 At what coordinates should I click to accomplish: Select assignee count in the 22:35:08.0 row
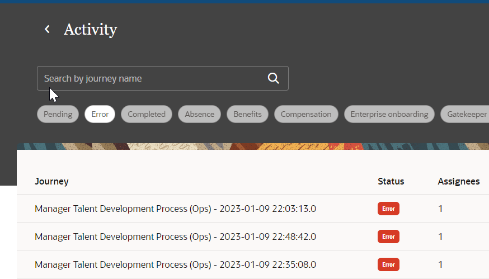pyautogui.click(x=440, y=264)
